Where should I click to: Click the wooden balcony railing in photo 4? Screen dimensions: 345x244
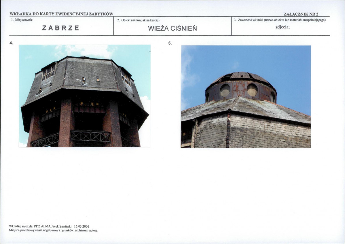tap(90, 136)
